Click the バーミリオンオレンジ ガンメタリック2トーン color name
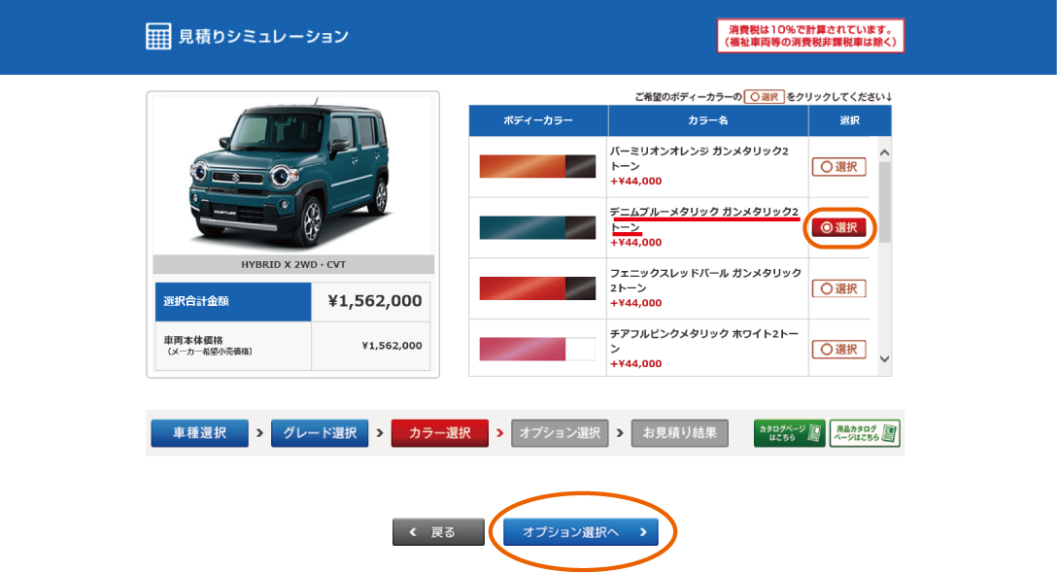Viewport: 1057px width, 572px height. tap(699, 158)
